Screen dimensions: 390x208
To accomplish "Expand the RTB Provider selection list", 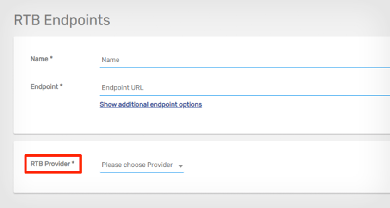I will click(142, 165).
